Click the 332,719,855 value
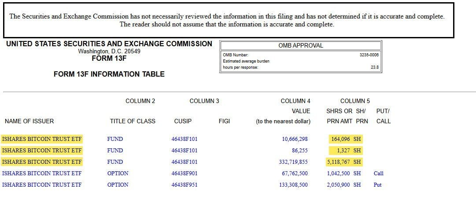This screenshot has width=476, height=199. click(x=293, y=162)
